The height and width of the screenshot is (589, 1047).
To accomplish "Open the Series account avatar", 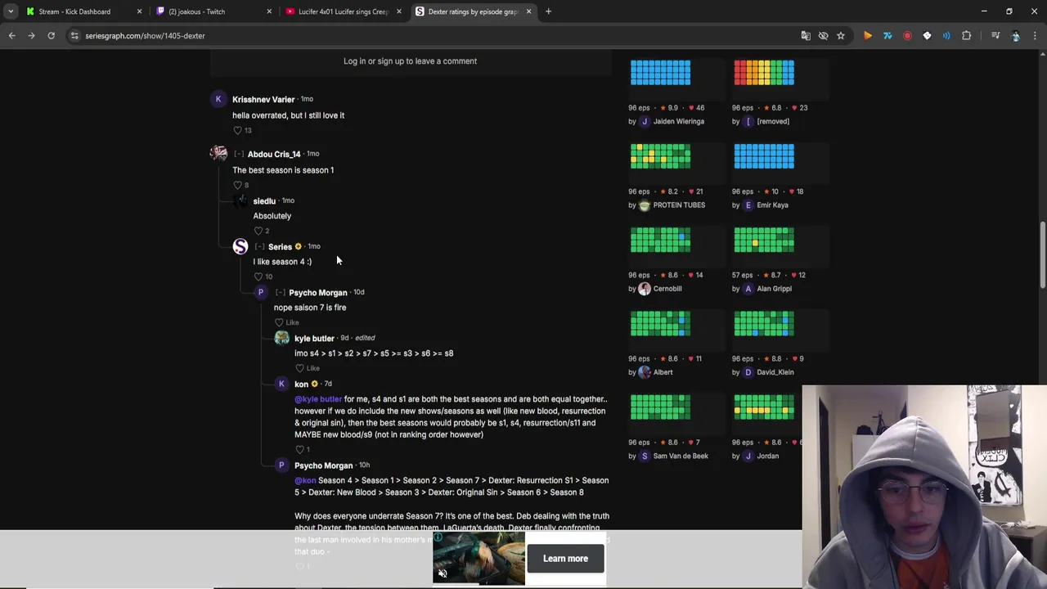I will click(x=240, y=246).
